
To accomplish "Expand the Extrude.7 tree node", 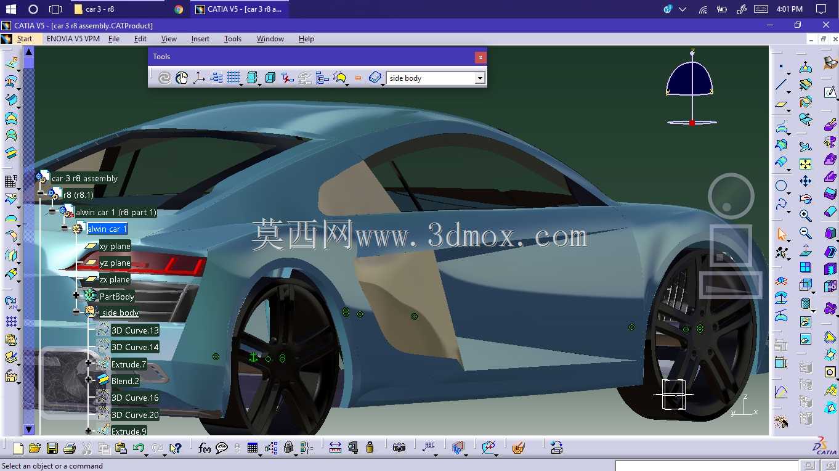I will (88, 363).
